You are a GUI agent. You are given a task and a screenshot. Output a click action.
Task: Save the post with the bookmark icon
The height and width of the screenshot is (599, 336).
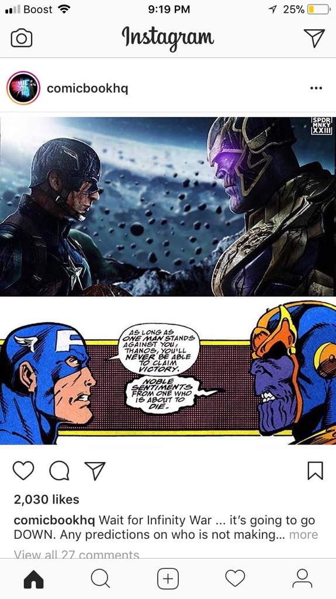tap(316, 470)
